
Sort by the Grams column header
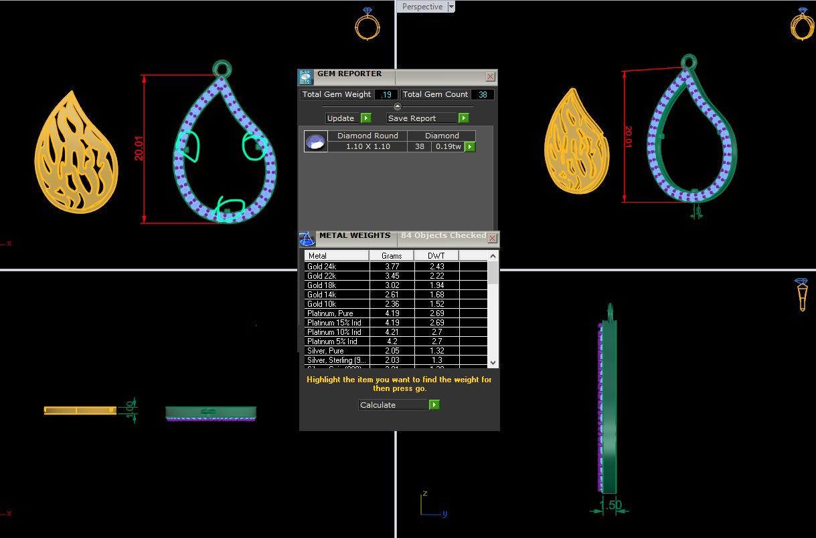[x=392, y=256]
